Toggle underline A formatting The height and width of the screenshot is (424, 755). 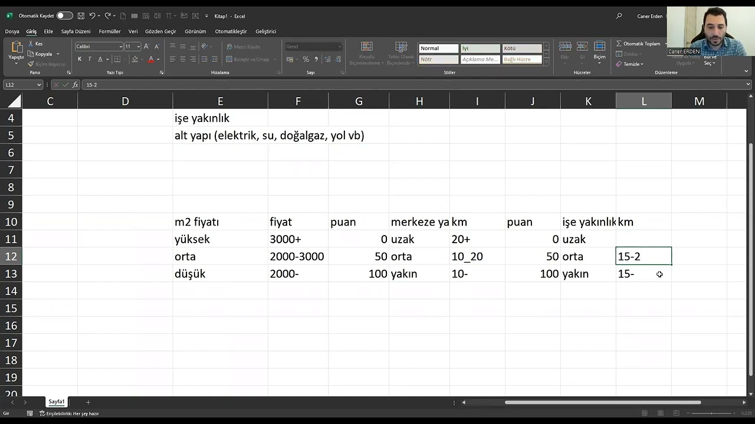tap(100, 59)
